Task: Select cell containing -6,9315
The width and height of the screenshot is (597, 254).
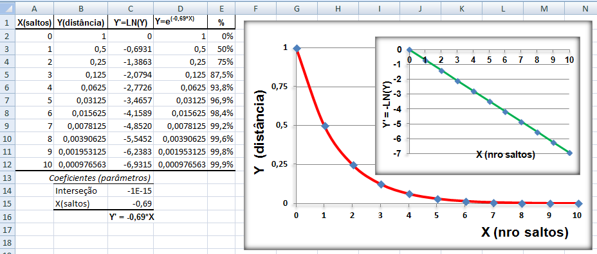Action: point(131,165)
